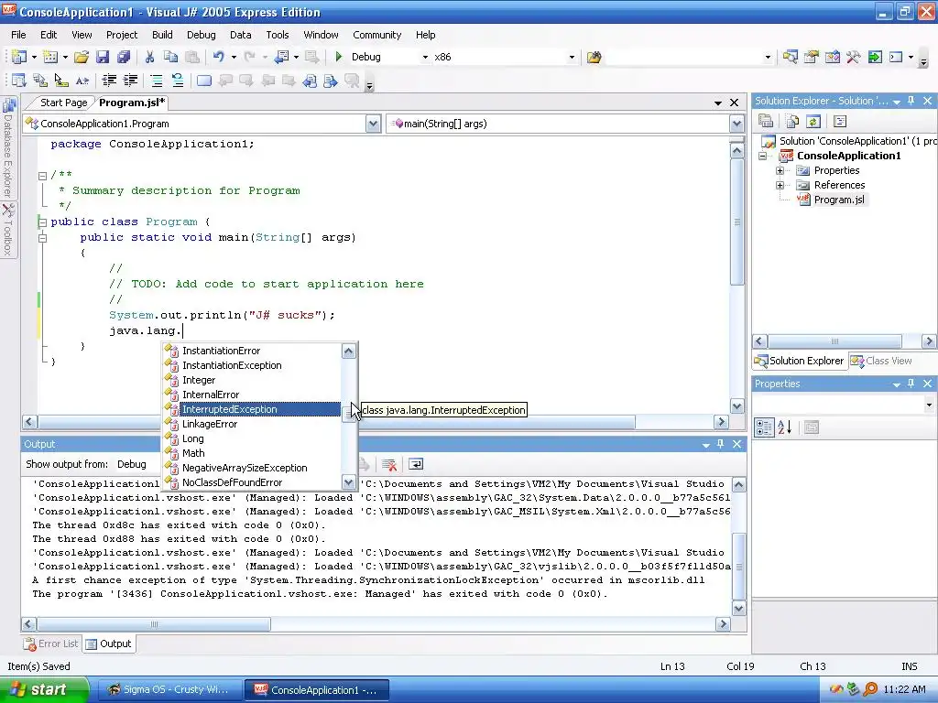Collapse the ConsoleApplication1 project node

click(x=763, y=156)
